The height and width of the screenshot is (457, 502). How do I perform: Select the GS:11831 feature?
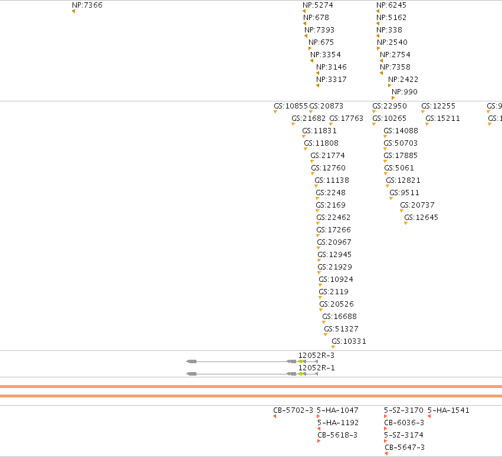pyautogui.click(x=319, y=131)
